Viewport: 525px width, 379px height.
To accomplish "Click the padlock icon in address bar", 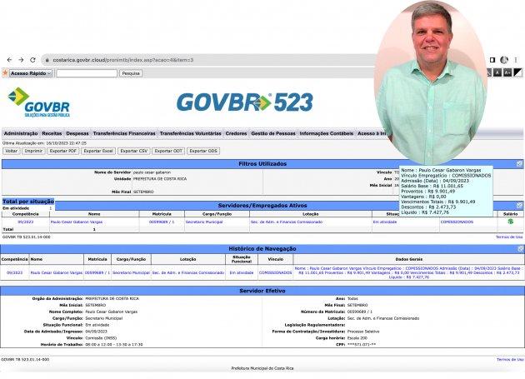I will point(47,60).
